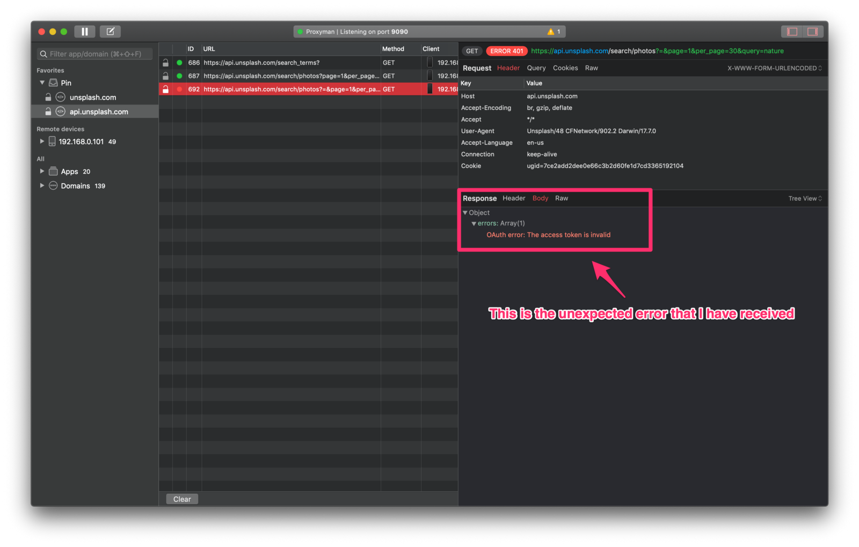Collapse the Pin favorites group
859x547 pixels.
[x=42, y=83]
